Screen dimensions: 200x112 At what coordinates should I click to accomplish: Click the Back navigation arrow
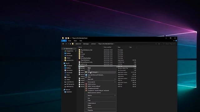63,44
